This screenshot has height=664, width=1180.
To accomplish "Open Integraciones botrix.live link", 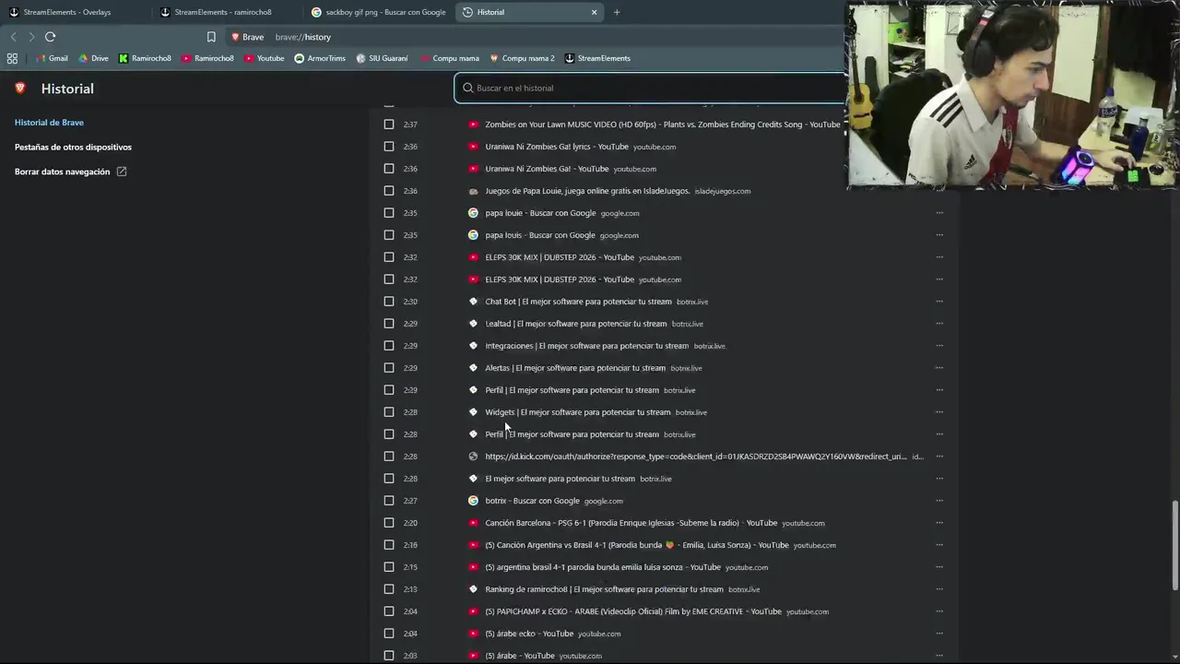I will [586, 346].
